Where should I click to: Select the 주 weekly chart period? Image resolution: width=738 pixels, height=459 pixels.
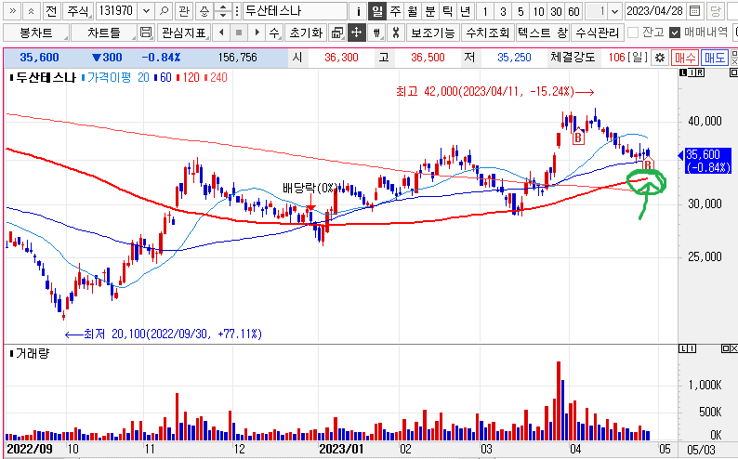coord(395,11)
